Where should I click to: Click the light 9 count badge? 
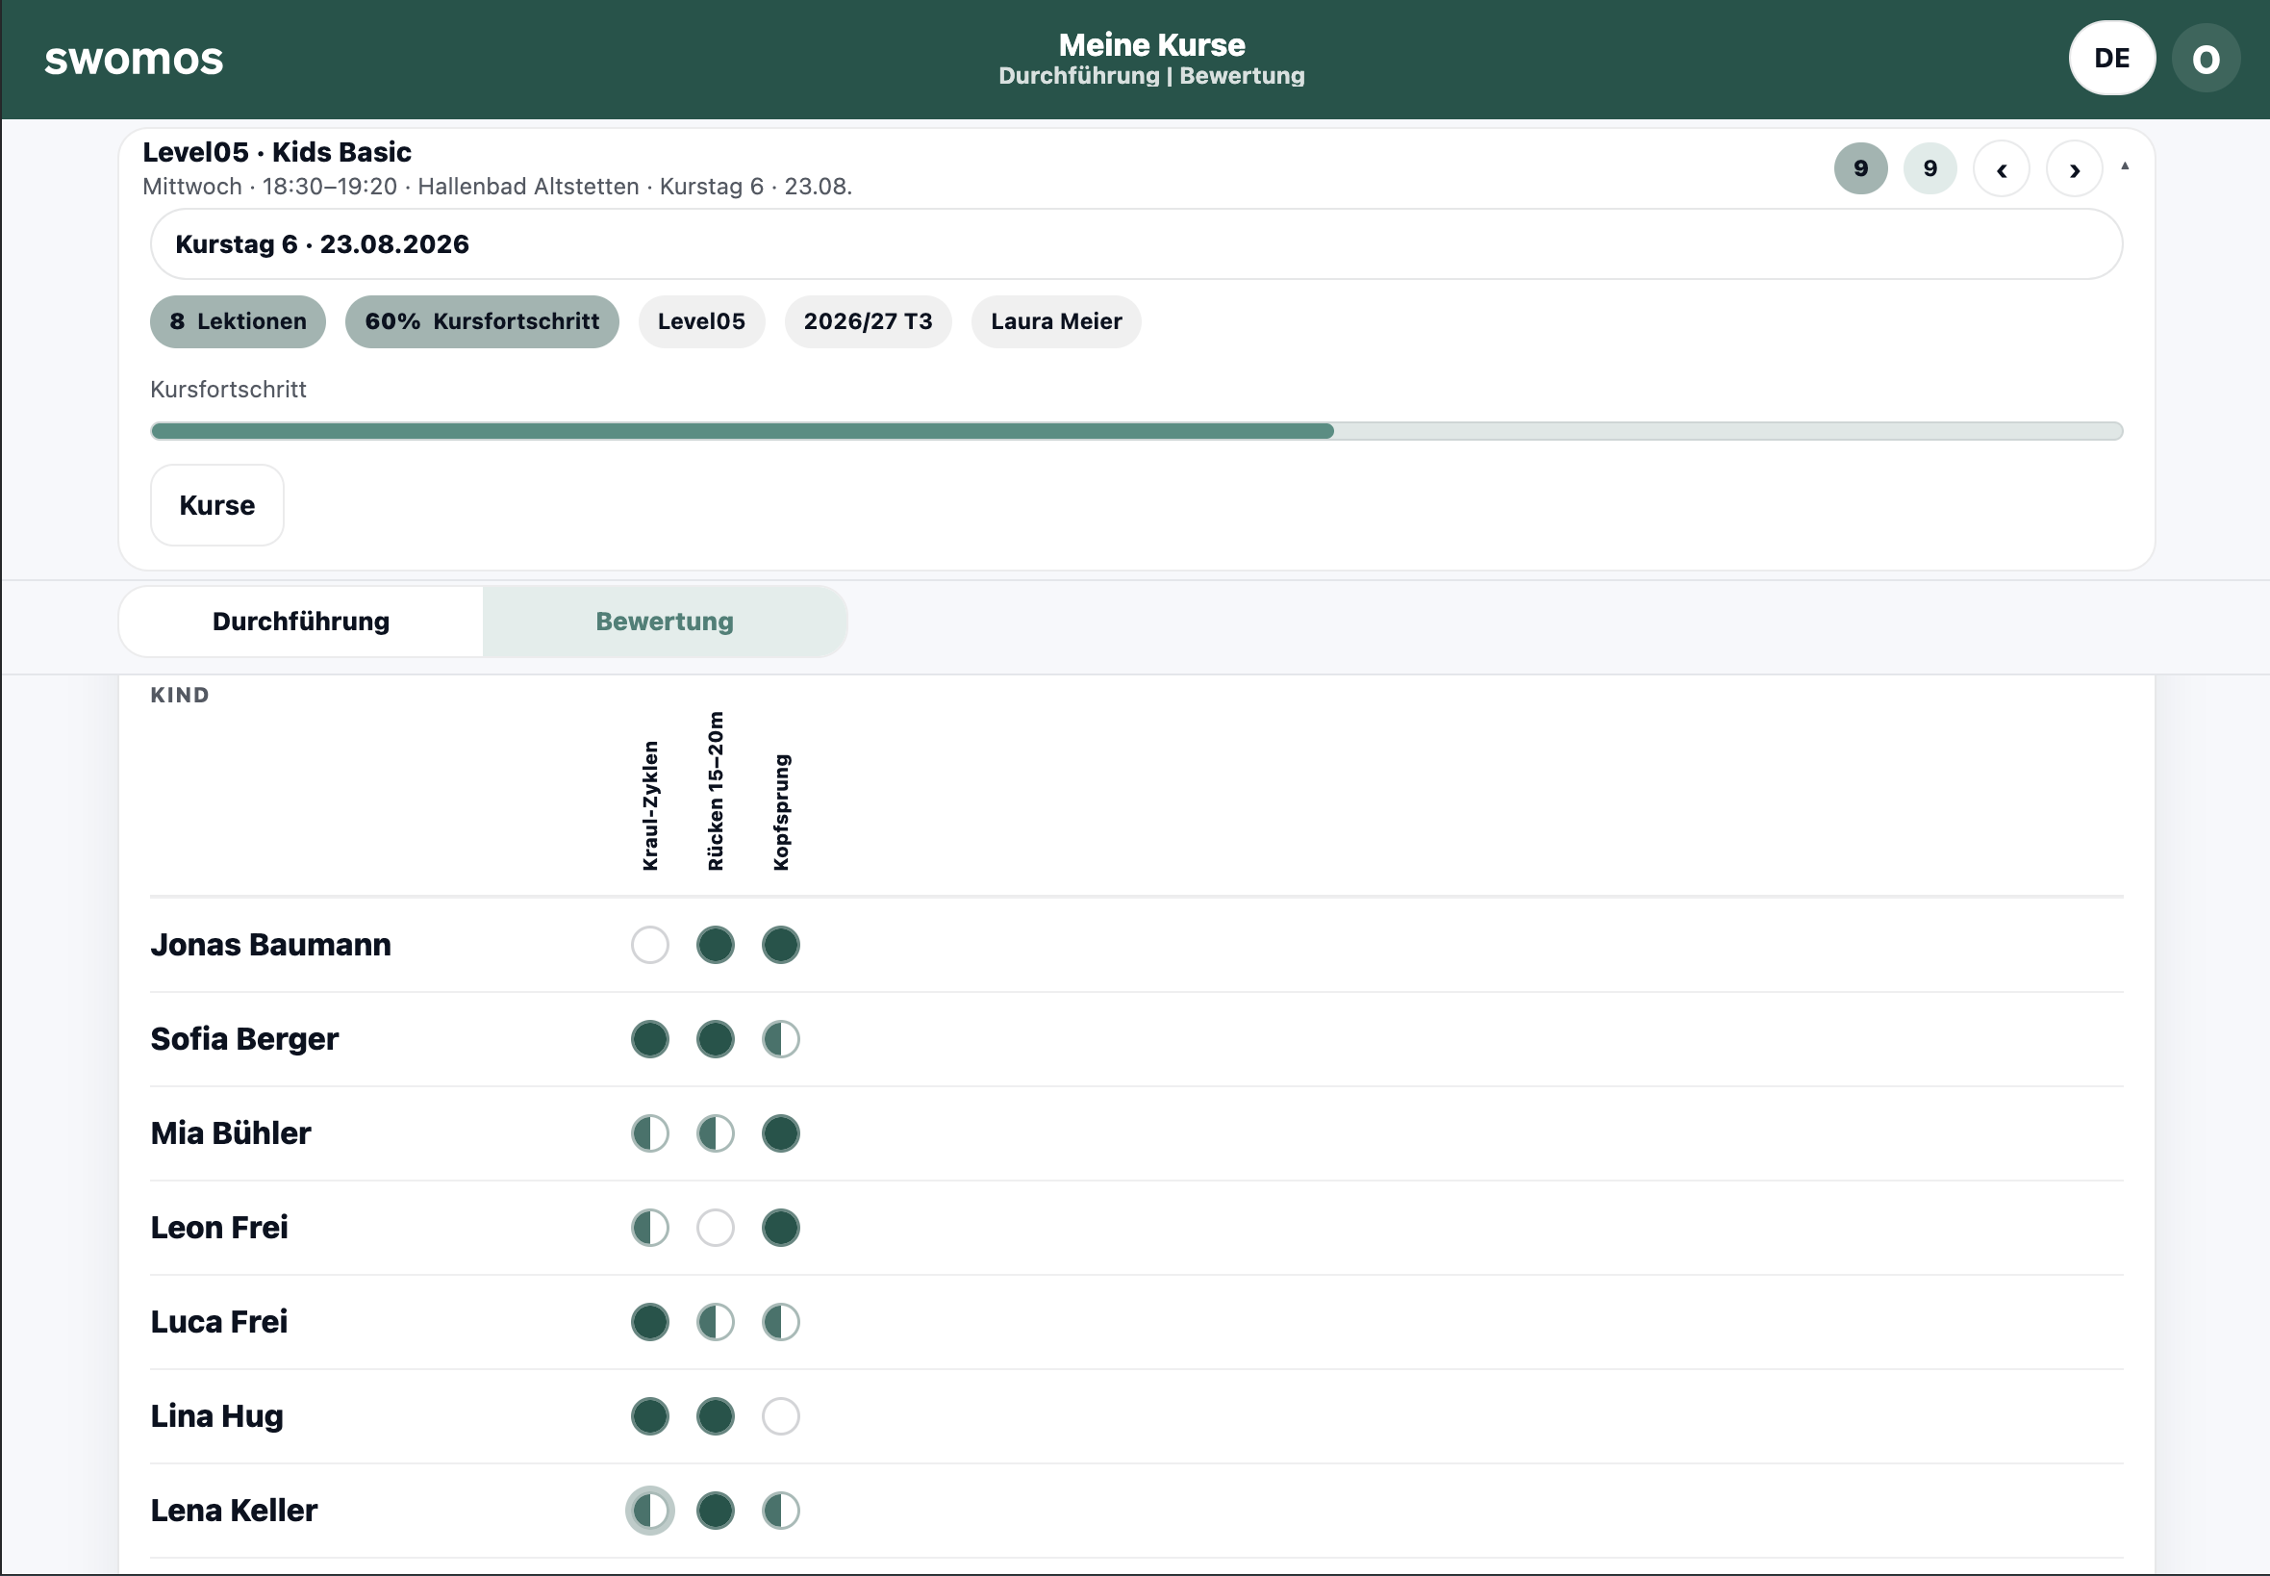pos(1929,169)
